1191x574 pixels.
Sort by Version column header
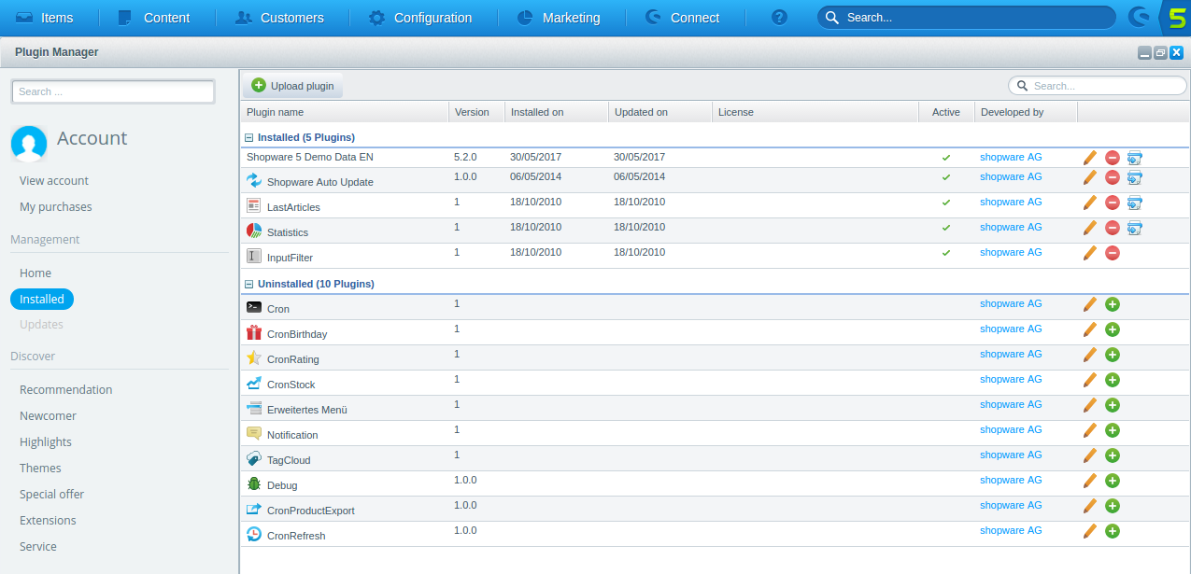pyautogui.click(x=476, y=112)
